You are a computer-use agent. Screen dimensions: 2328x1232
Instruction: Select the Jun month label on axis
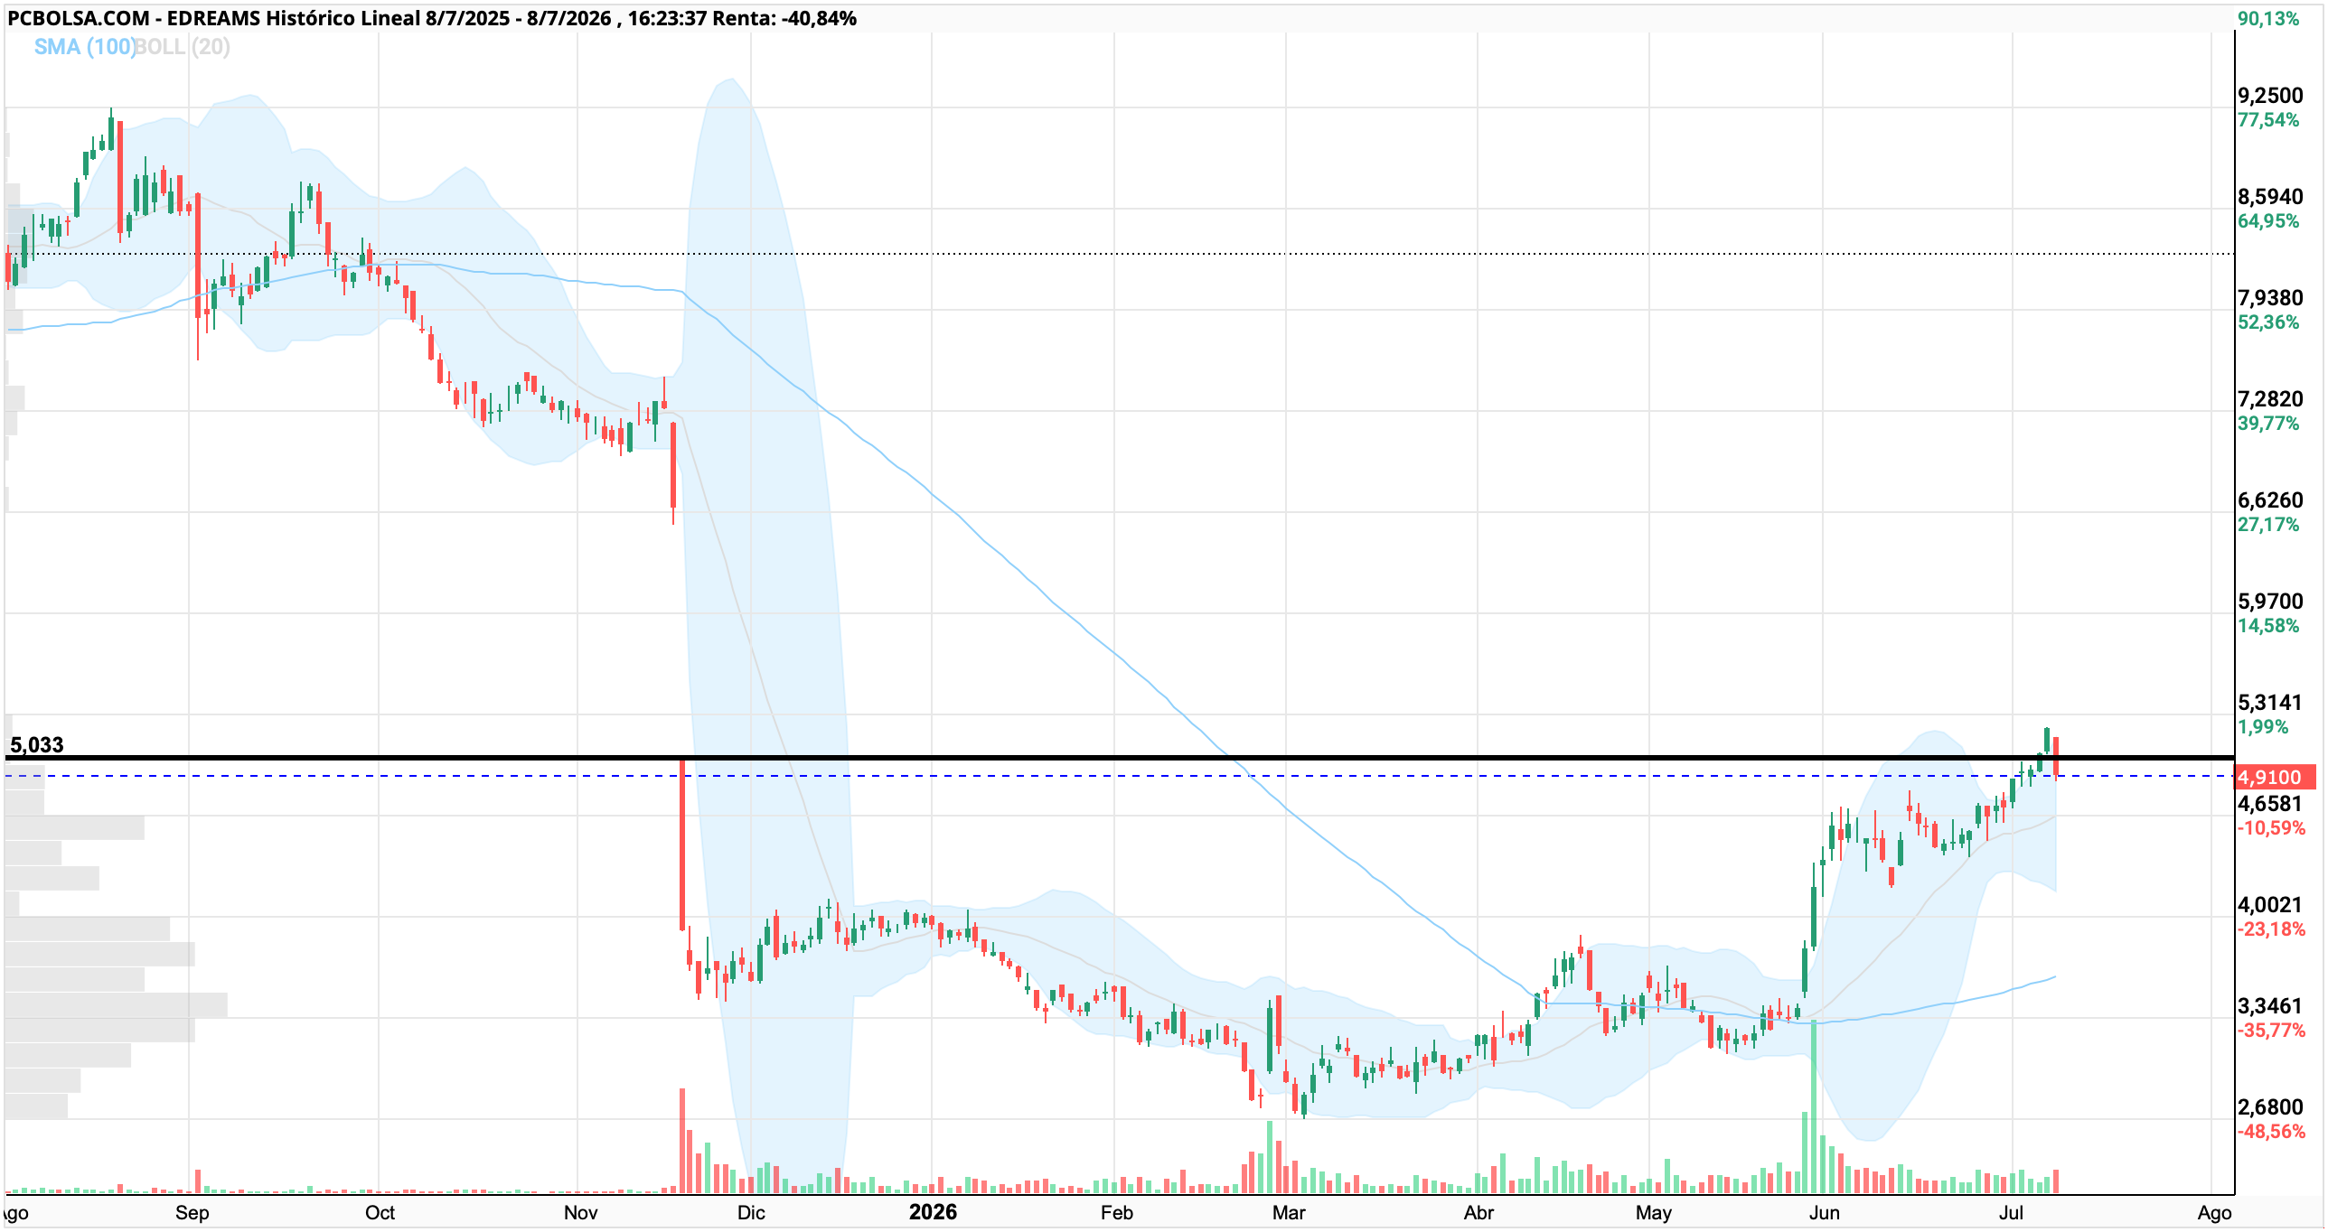click(x=1824, y=1213)
